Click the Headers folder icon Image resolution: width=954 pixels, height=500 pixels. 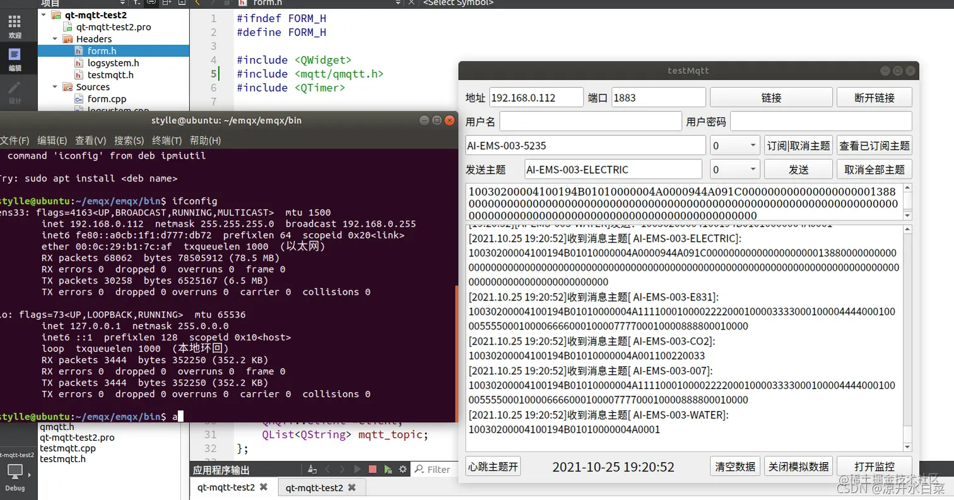click(68, 39)
